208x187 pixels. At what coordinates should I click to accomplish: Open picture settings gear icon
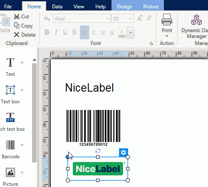coord(124,152)
